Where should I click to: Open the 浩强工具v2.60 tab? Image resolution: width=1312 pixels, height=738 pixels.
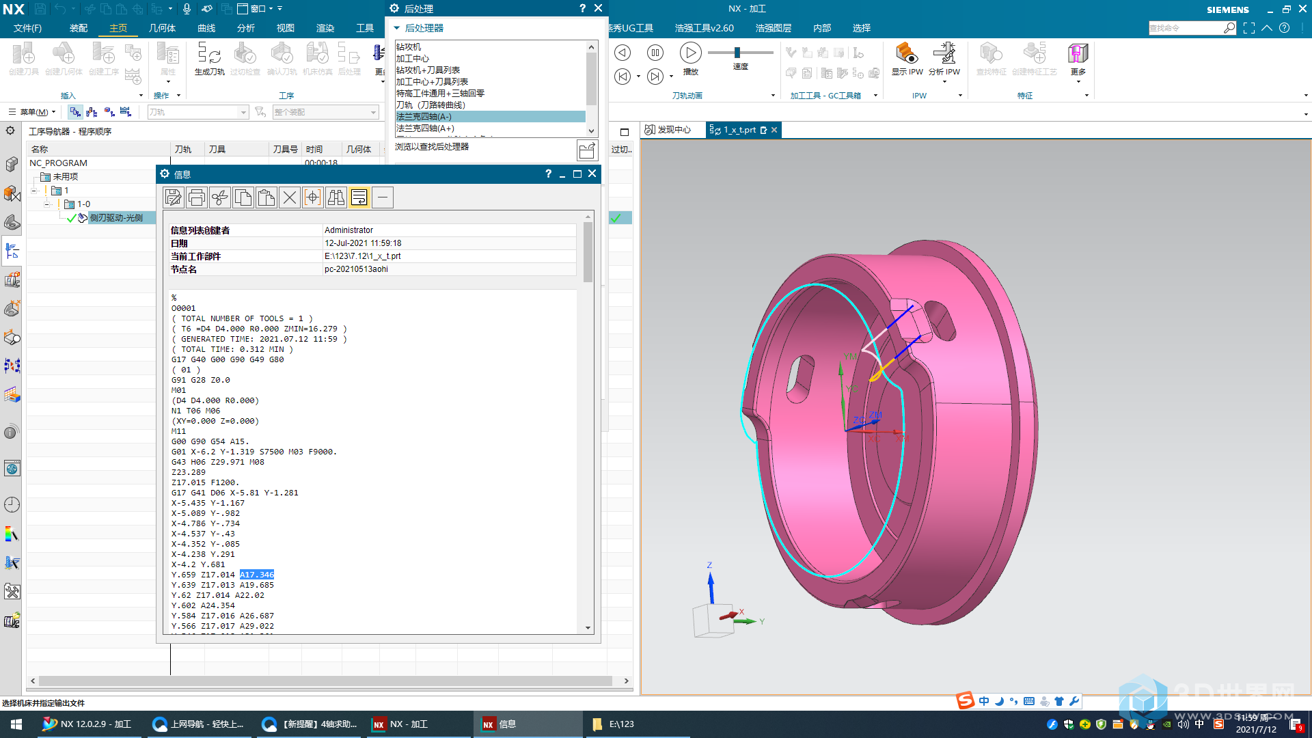pos(704,28)
